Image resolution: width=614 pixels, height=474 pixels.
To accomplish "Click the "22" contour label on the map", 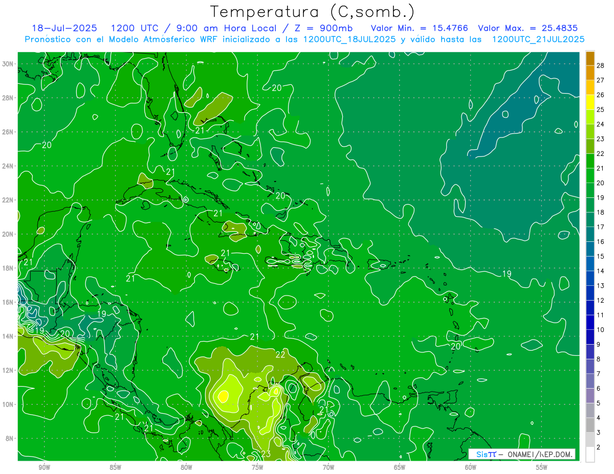I will pyautogui.click(x=280, y=354).
